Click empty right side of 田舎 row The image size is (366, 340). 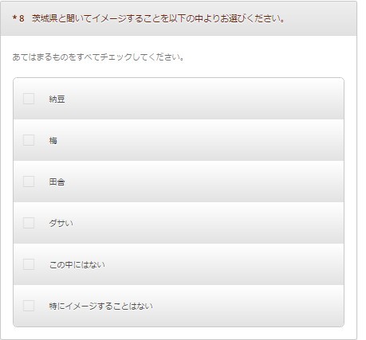[205, 182]
